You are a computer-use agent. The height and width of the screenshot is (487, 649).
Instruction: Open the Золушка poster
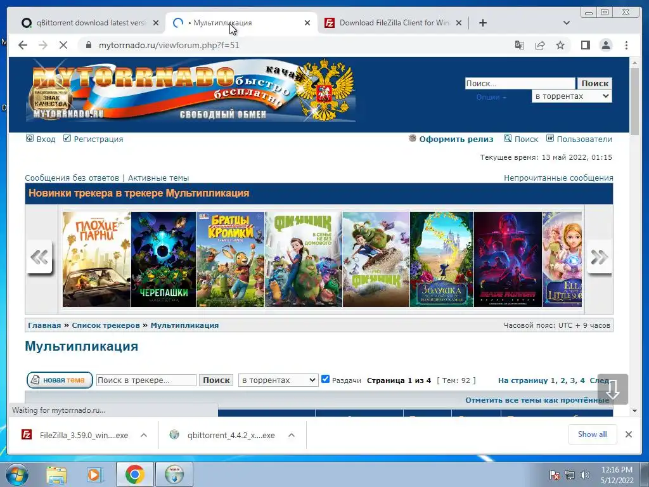(442, 259)
